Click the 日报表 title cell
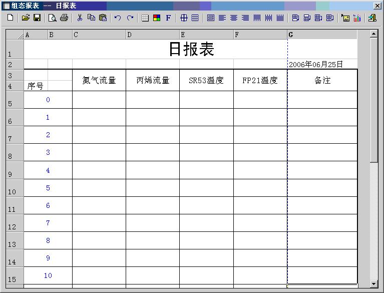 coord(191,49)
